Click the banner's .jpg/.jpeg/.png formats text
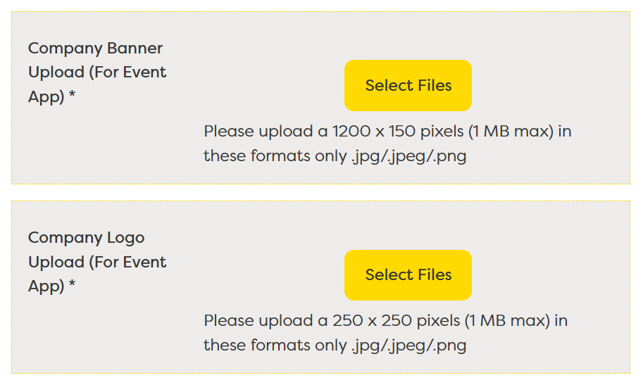 [408, 156]
